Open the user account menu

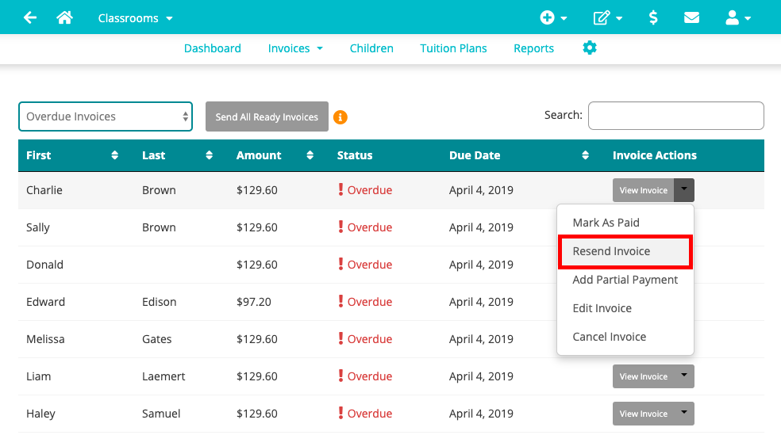pos(737,18)
